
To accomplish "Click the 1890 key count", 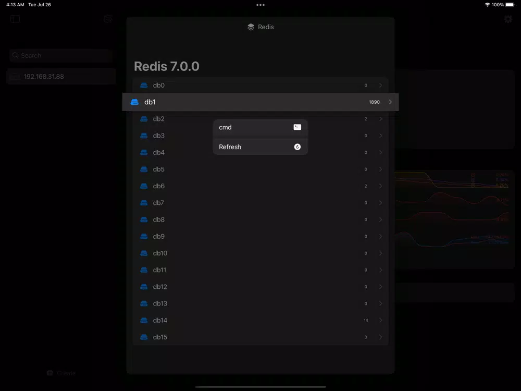I will (374, 102).
